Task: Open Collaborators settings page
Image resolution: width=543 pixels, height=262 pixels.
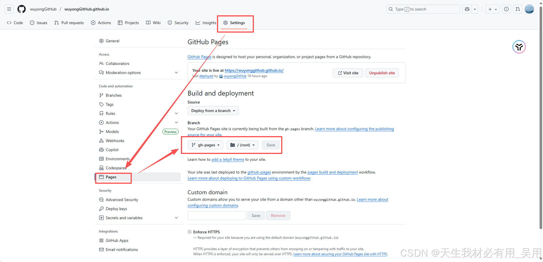Action: point(117,64)
